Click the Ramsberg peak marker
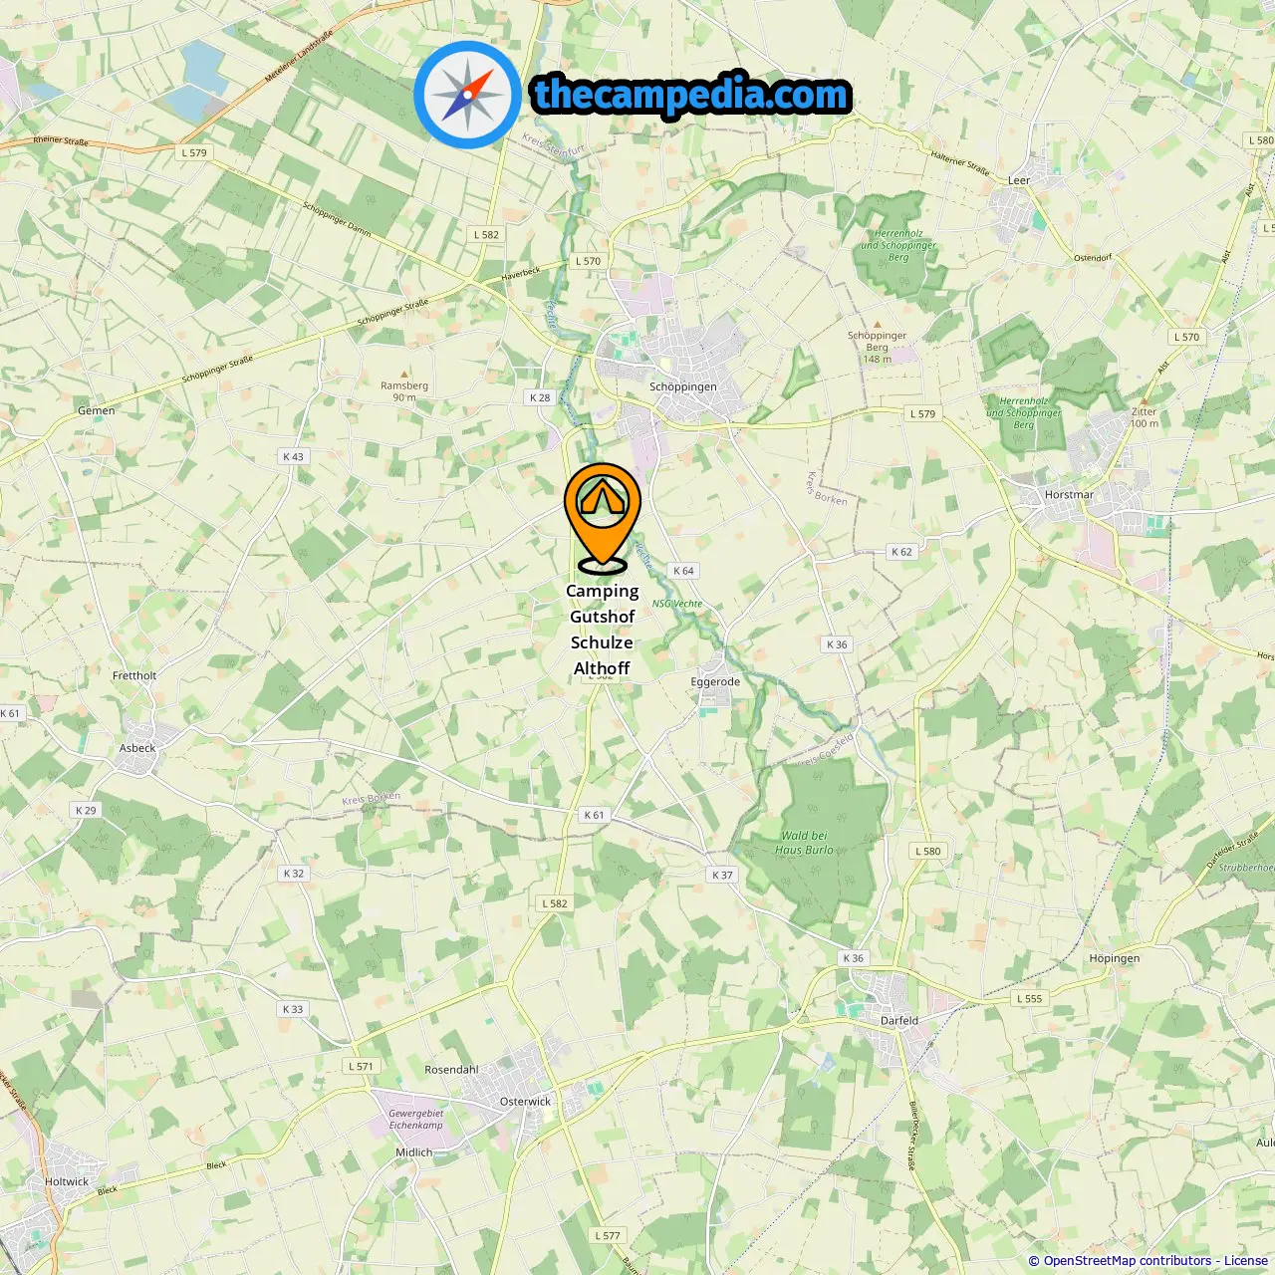Viewport: 1275px width, 1275px height. [x=404, y=375]
